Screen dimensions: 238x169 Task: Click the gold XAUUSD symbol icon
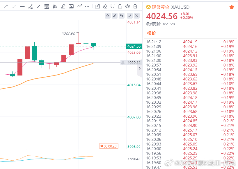[148, 7]
